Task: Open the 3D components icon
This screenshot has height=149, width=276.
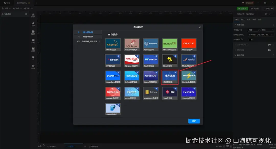Action: 33,58
